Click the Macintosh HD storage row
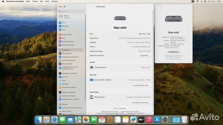This screenshot has width=223, height=125. [x=120, y=97]
